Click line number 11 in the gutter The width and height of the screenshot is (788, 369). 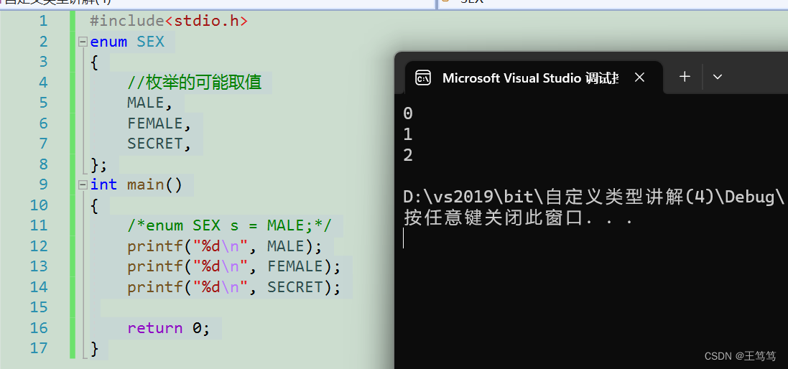[39, 226]
